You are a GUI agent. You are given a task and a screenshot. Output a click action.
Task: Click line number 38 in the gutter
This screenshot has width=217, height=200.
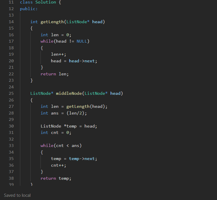tap(11, 178)
